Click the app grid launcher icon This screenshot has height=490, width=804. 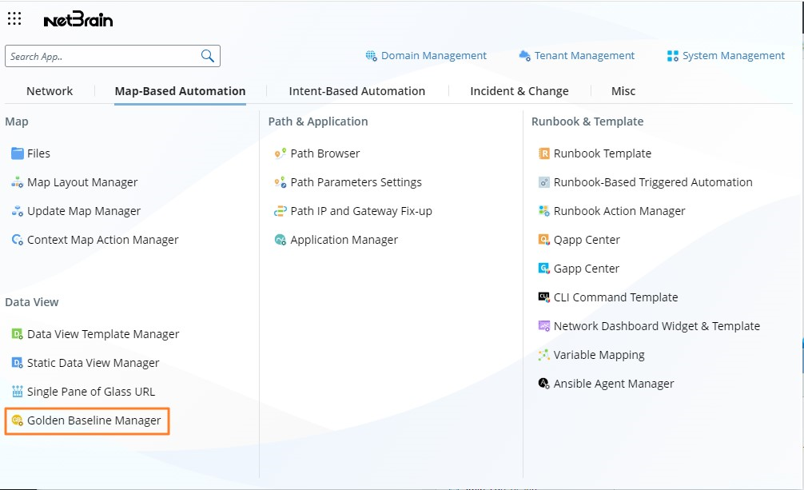click(14, 19)
